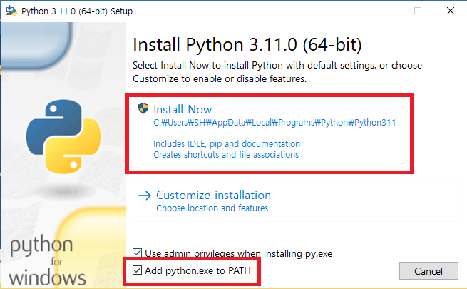Click 'Choose location and features' text
The width and height of the screenshot is (467, 289).
point(212,208)
